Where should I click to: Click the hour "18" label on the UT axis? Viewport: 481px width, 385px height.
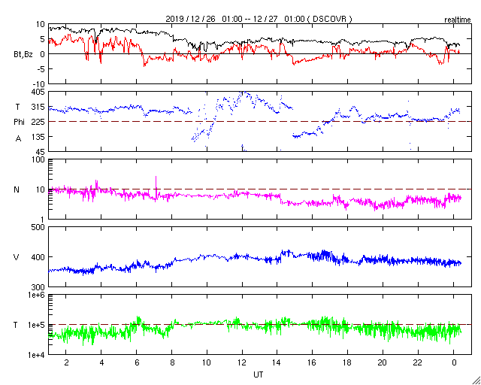(347, 362)
